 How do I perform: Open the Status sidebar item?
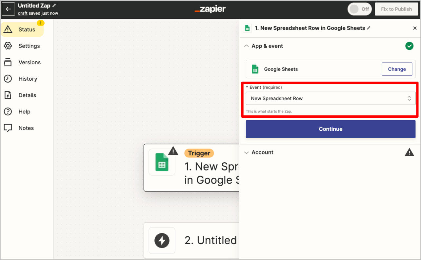pyautogui.click(x=22, y=30)
